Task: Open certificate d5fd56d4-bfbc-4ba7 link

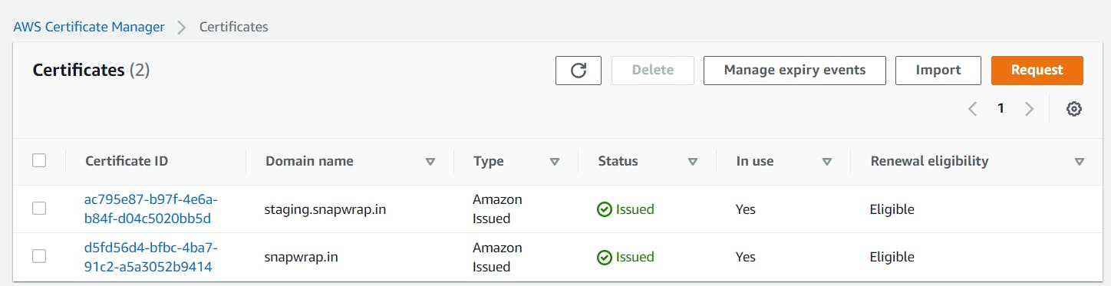Action: coord(151,257)
